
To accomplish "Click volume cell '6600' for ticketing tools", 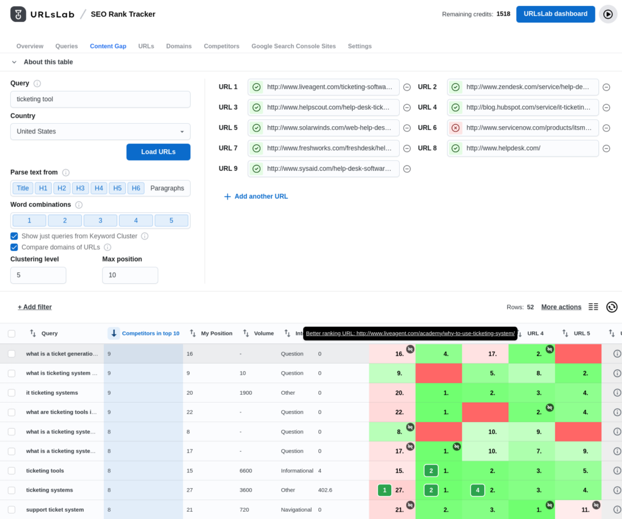I will click(x=246, y=470).
